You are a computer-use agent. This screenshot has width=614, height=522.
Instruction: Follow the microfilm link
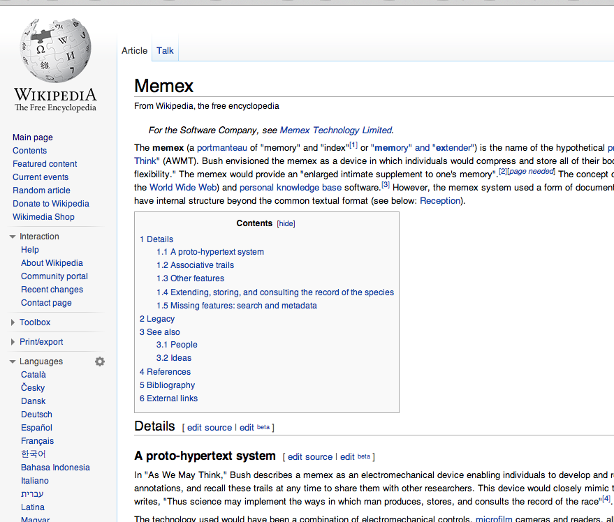(x=494, y=519)
